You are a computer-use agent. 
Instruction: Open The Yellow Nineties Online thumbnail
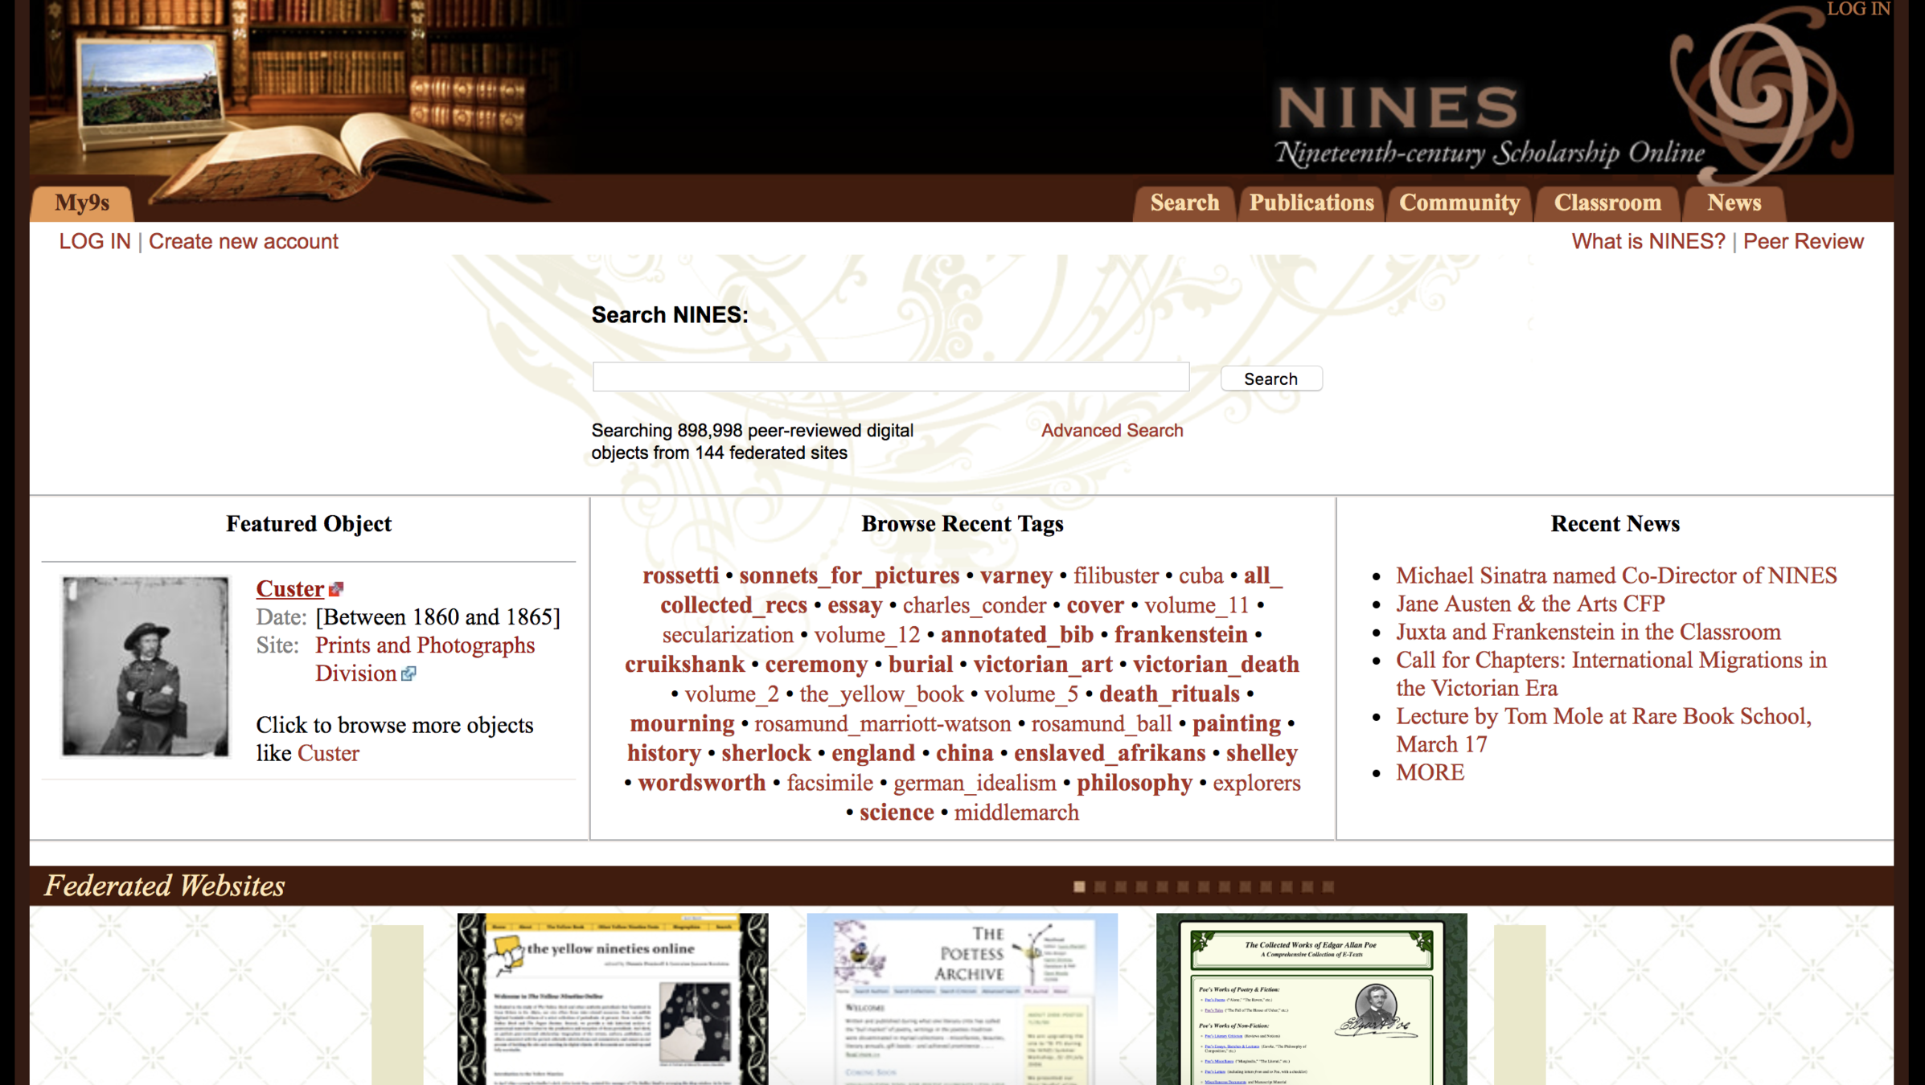(x=613, y=998)
